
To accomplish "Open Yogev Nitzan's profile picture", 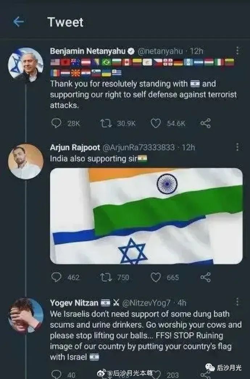I will tap(26, 316).
